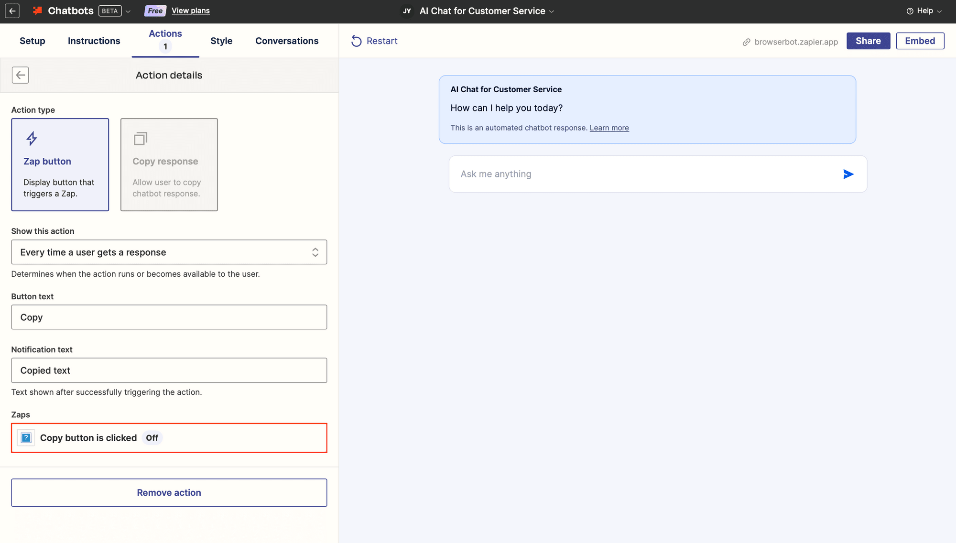This screenshot has height=543, width=956.
Task: Open the View plans link
Action: pos(190,10)
